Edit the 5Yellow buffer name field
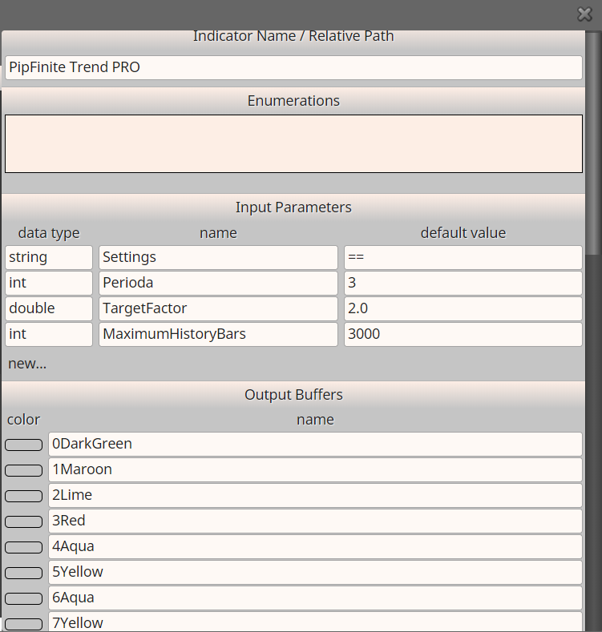The width and height of the screenshot is (602, 632). (x=315, y=573)
